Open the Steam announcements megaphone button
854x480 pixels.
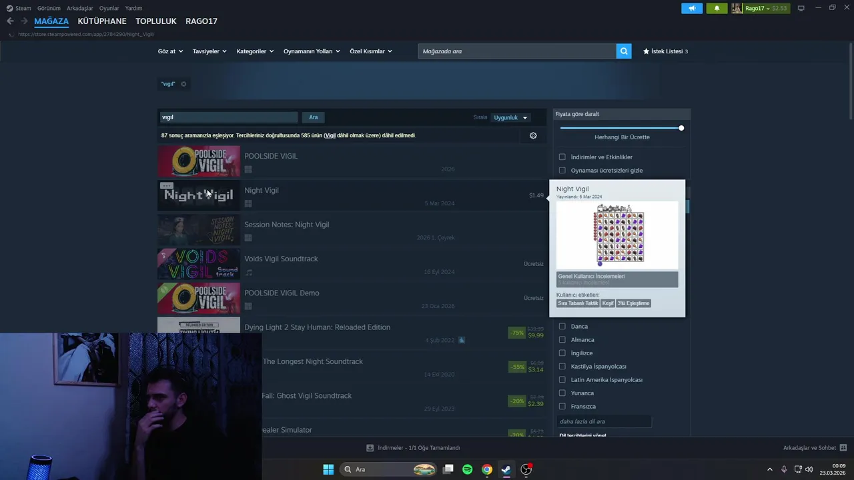692,8
